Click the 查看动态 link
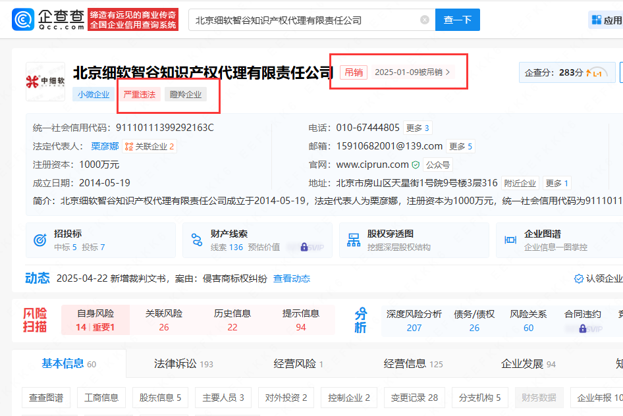The image size is (623, 416). tap(292, 278)
